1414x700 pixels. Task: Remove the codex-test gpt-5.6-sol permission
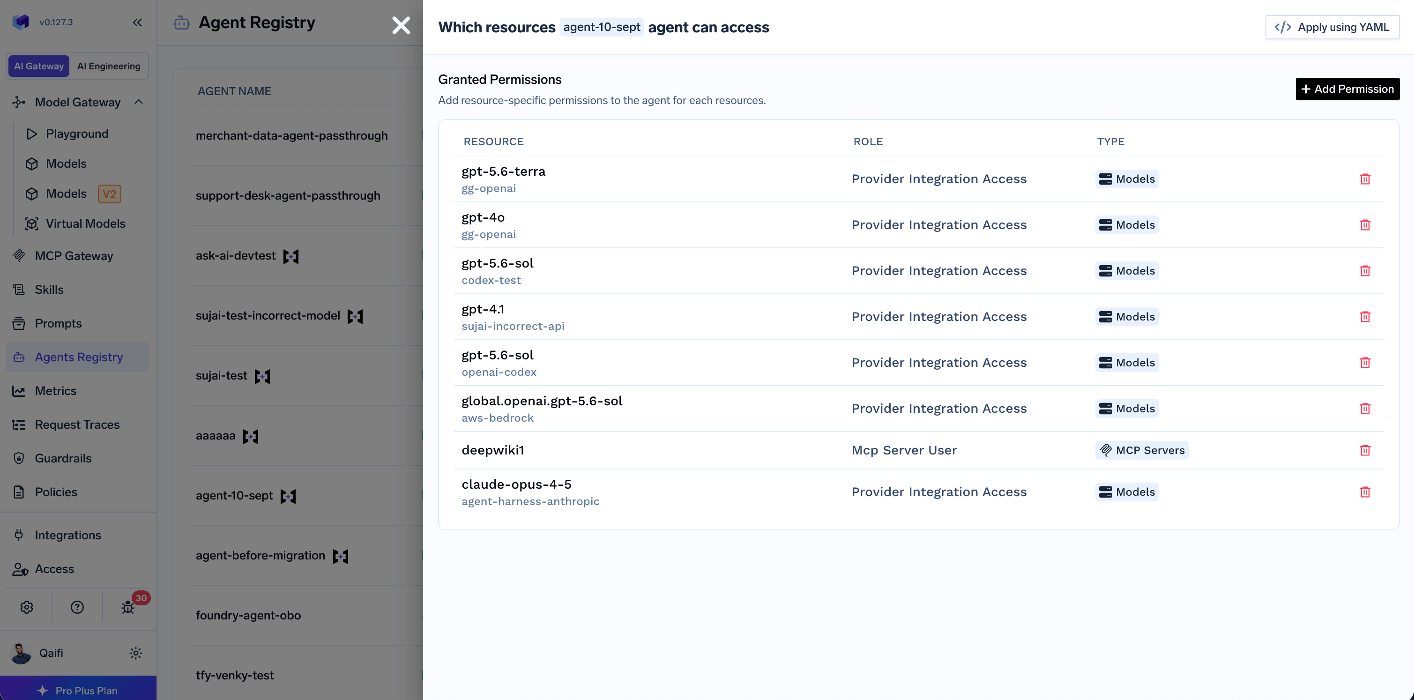coord(1365,271)
